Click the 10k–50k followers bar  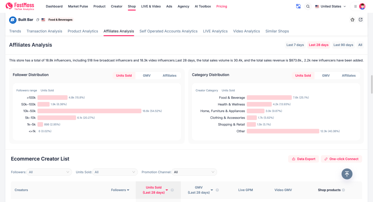(90, 111)
